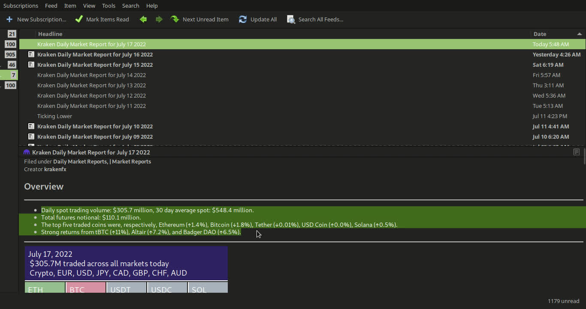Click the July 10 2022 report unread icon
Image resolution: width=586 pixels, height=309 pixels.
31,126
